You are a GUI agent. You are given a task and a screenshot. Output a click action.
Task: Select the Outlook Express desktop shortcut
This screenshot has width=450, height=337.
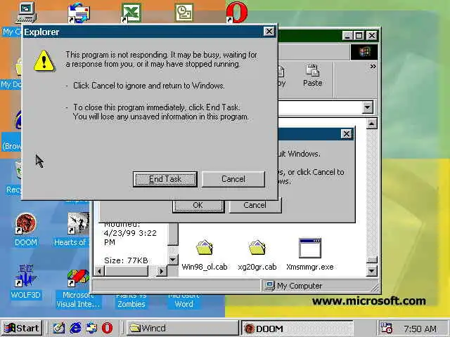pyautogui.click(x=79, y=13)
